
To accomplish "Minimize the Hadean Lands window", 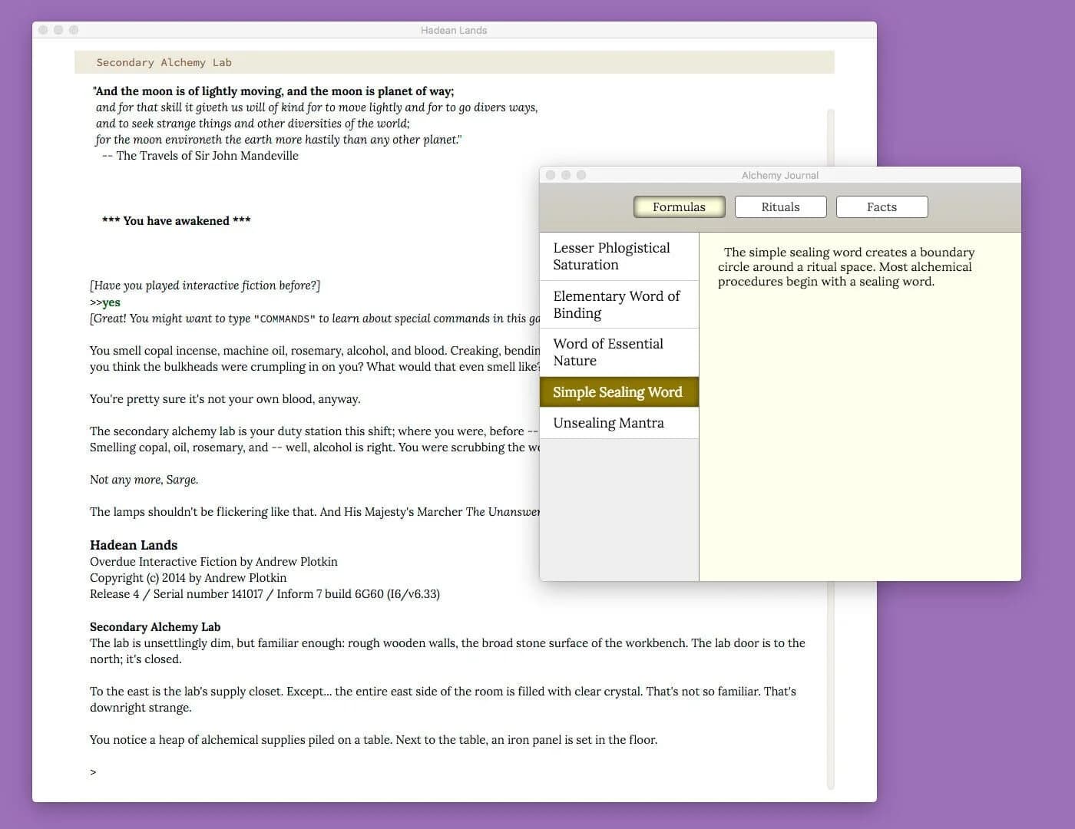I will click(x=58, y=30).
